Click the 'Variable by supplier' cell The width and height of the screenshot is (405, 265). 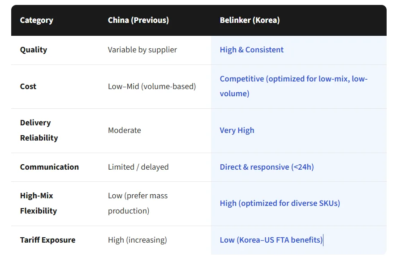click(142, 50)
